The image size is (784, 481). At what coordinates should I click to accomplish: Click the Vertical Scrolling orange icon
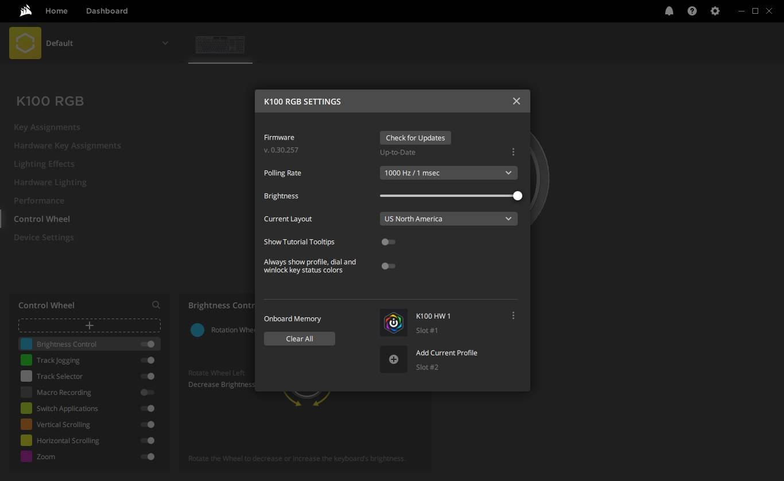pyautogui.click(x=26, y=425)
